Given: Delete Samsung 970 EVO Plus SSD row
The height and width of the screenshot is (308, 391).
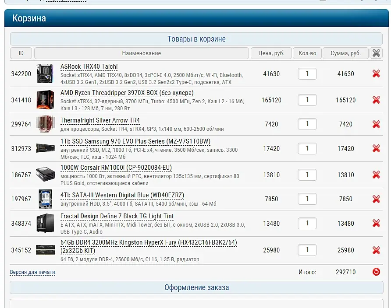Looking at the screenshot, I should coord(376,148).
